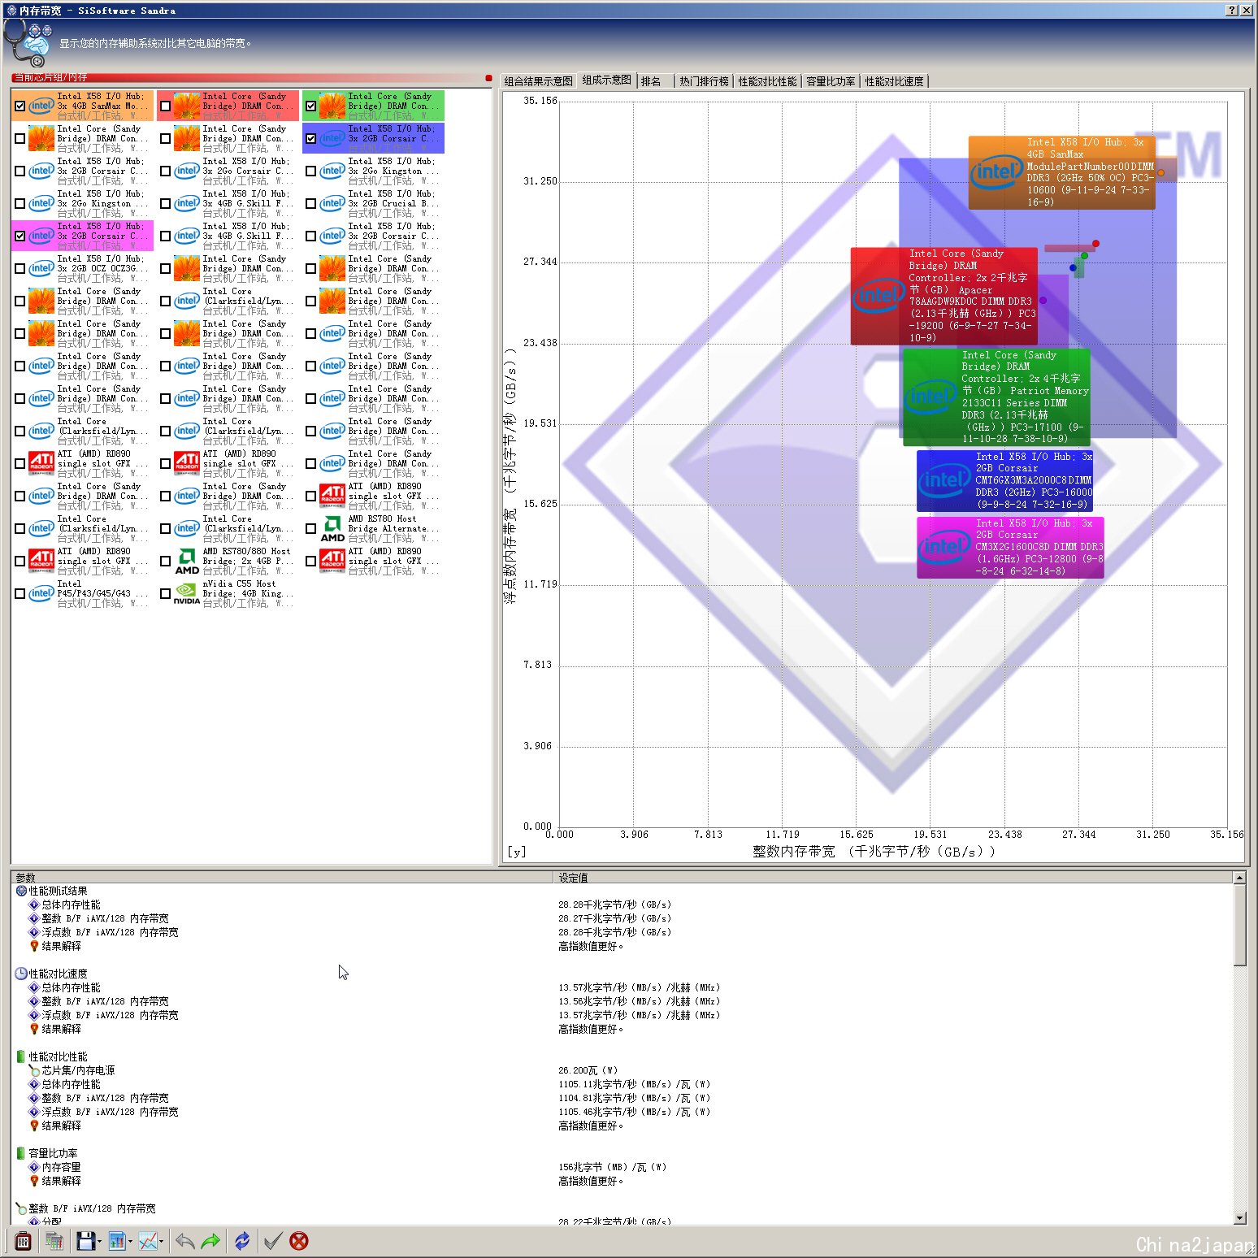This screenshot has width=1258, height=1258.
Task: Switch to 性能对比性能 tab
Action: pyautogui.click(x=767, y=81)
